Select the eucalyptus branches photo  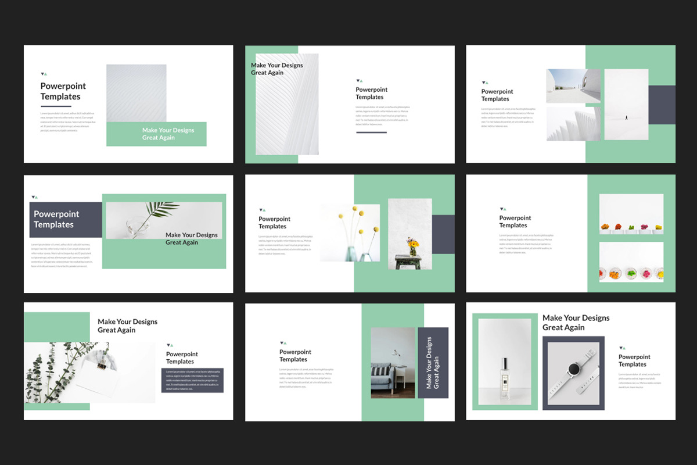(x=90, y=373)
